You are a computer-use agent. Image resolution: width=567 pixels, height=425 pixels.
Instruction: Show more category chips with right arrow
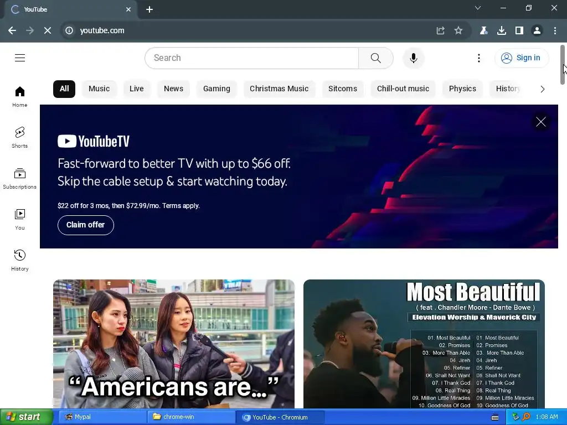point(542,89)
